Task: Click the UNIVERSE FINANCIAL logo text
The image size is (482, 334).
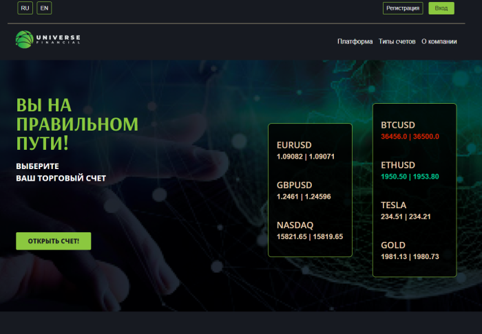Action: (58, 39)
